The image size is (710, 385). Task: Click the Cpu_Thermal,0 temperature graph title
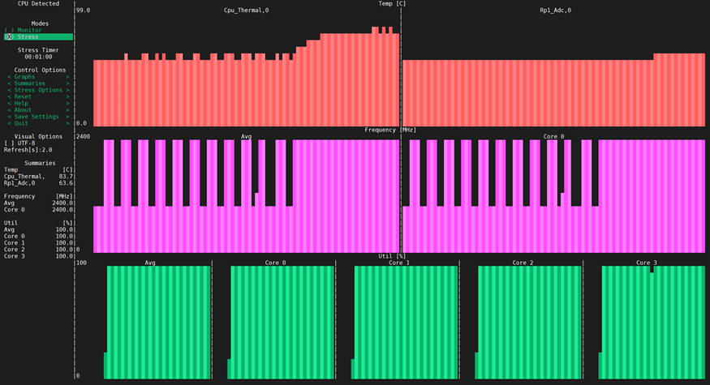pos(246,11)
